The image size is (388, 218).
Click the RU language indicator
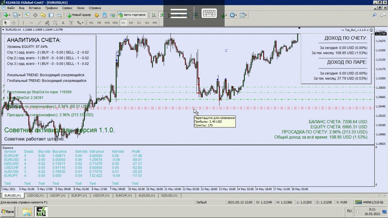click(350, 211)
